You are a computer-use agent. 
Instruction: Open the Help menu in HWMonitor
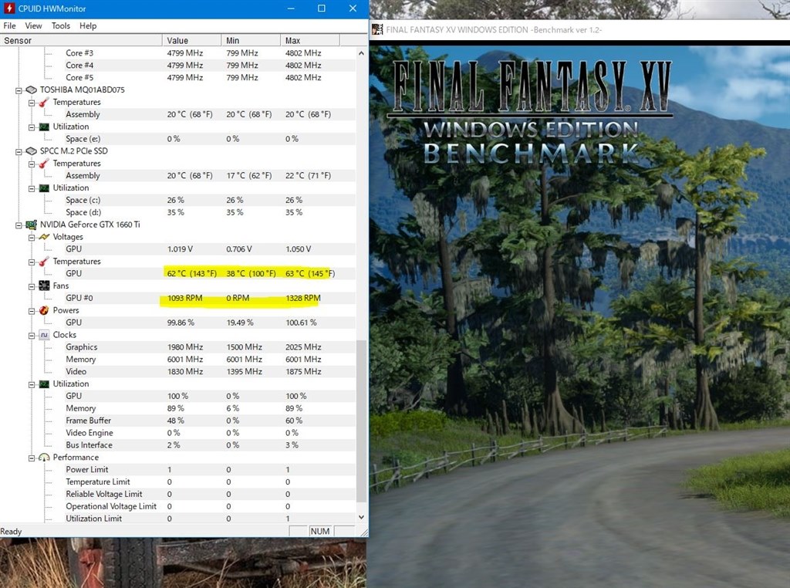[88, 25]
